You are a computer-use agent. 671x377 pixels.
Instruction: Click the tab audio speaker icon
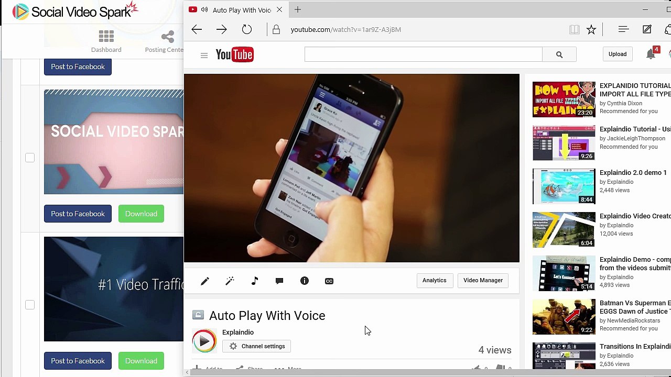click(x=204, y=9)
